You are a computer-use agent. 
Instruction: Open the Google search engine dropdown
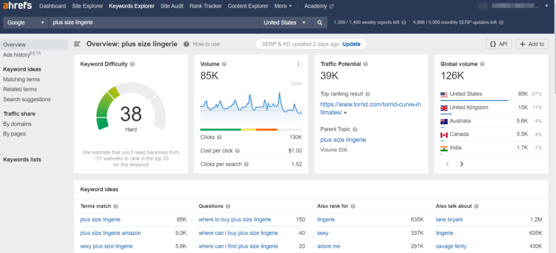(26, 22)
